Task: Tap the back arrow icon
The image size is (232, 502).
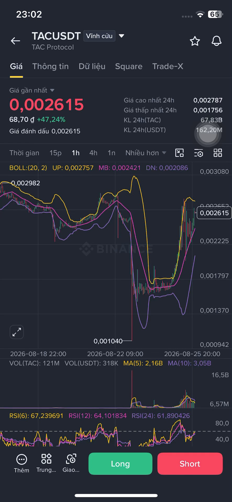Action: [15, 41]
